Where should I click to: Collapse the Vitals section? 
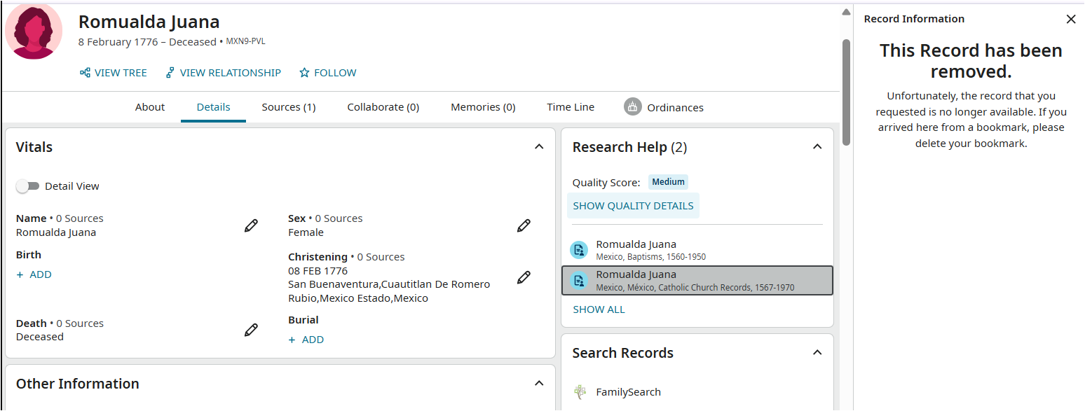539,147
